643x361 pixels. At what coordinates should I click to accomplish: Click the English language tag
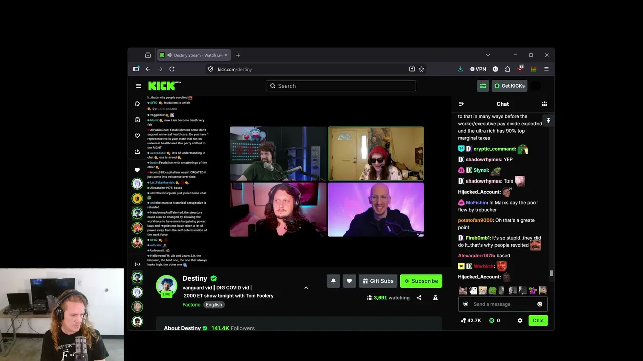(213, 305)
